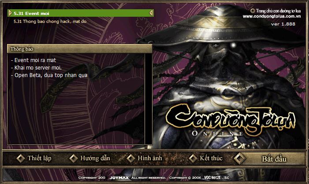This screenshot has width=309, height=184.
Task: Click the right-pointing arrow on green news bar
Action: (10, 13)
